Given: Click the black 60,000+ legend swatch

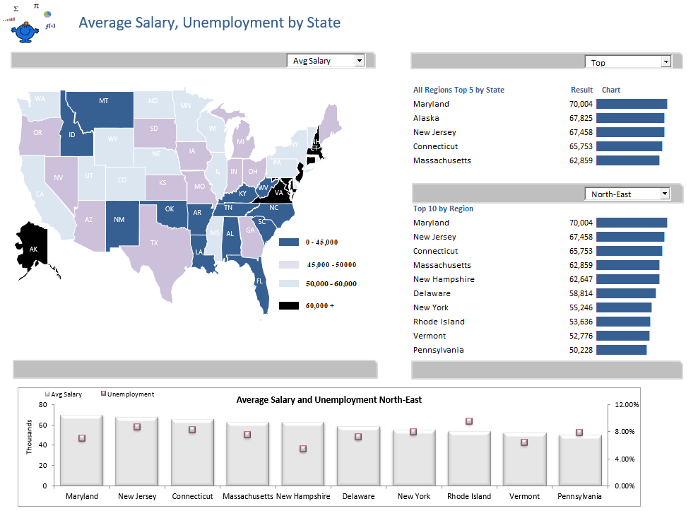Looking at the screenshot, I should click(x=288, y=305).
